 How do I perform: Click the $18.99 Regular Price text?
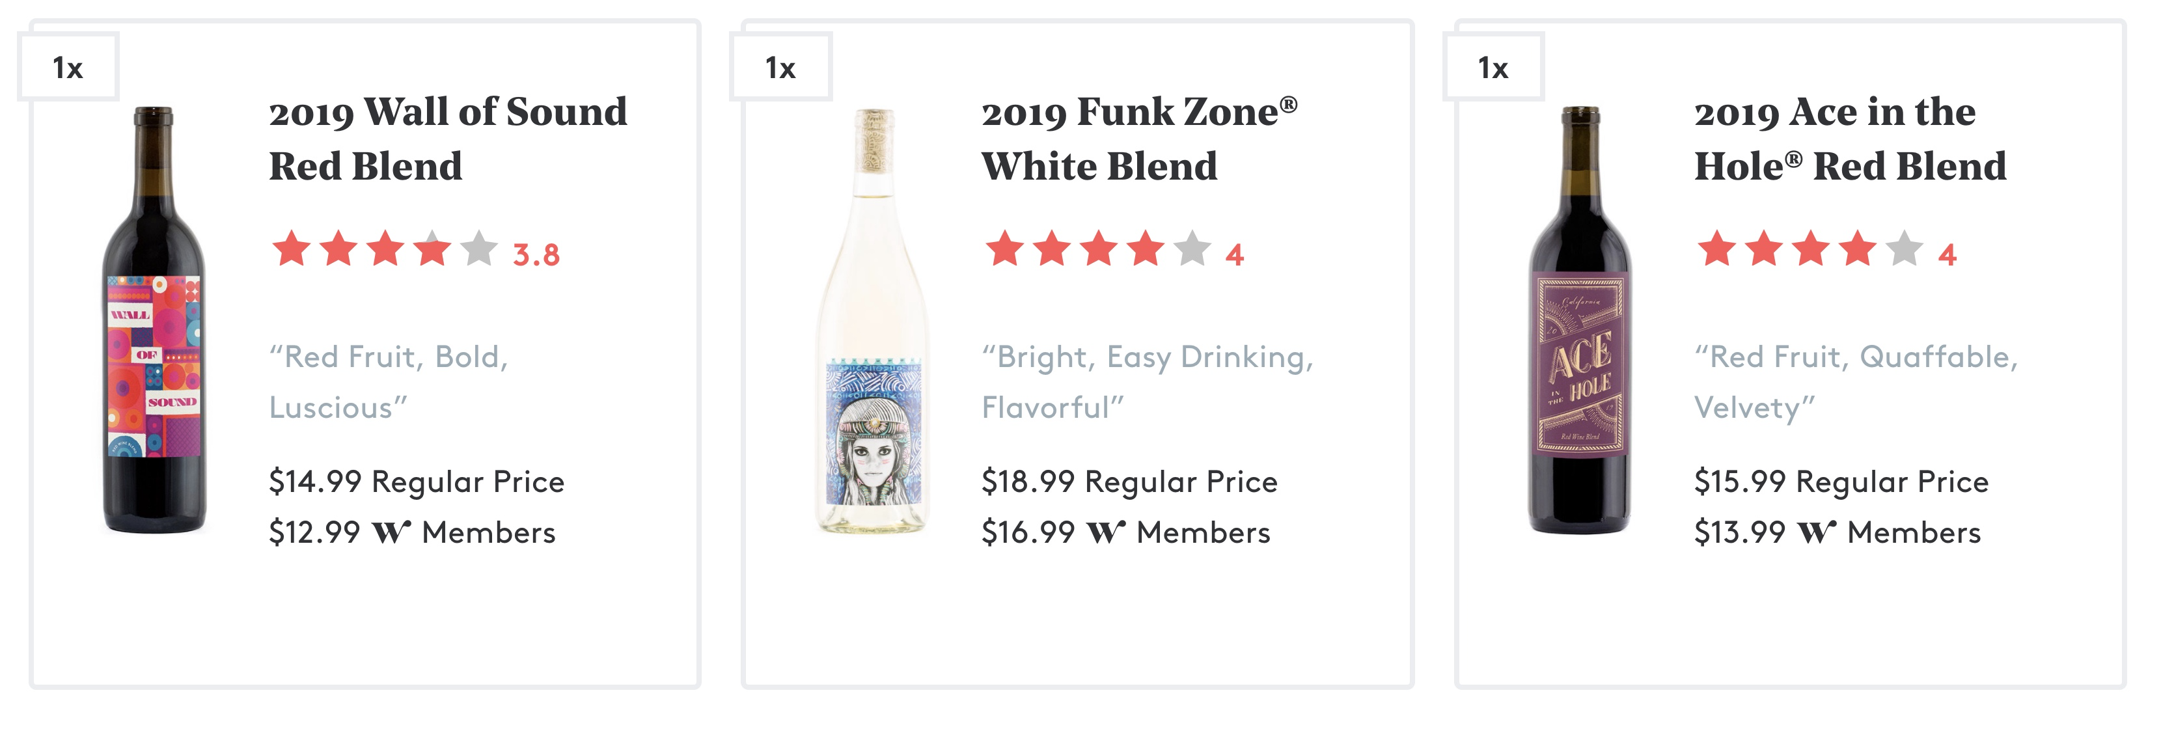1129,482
